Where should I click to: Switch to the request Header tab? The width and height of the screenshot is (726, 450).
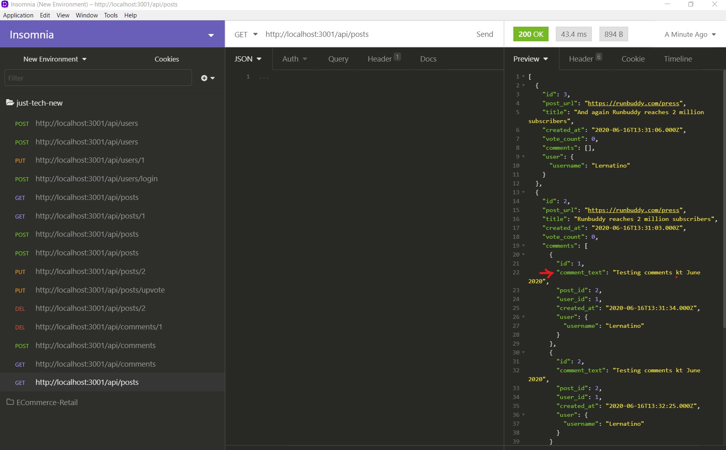(384, 59)
